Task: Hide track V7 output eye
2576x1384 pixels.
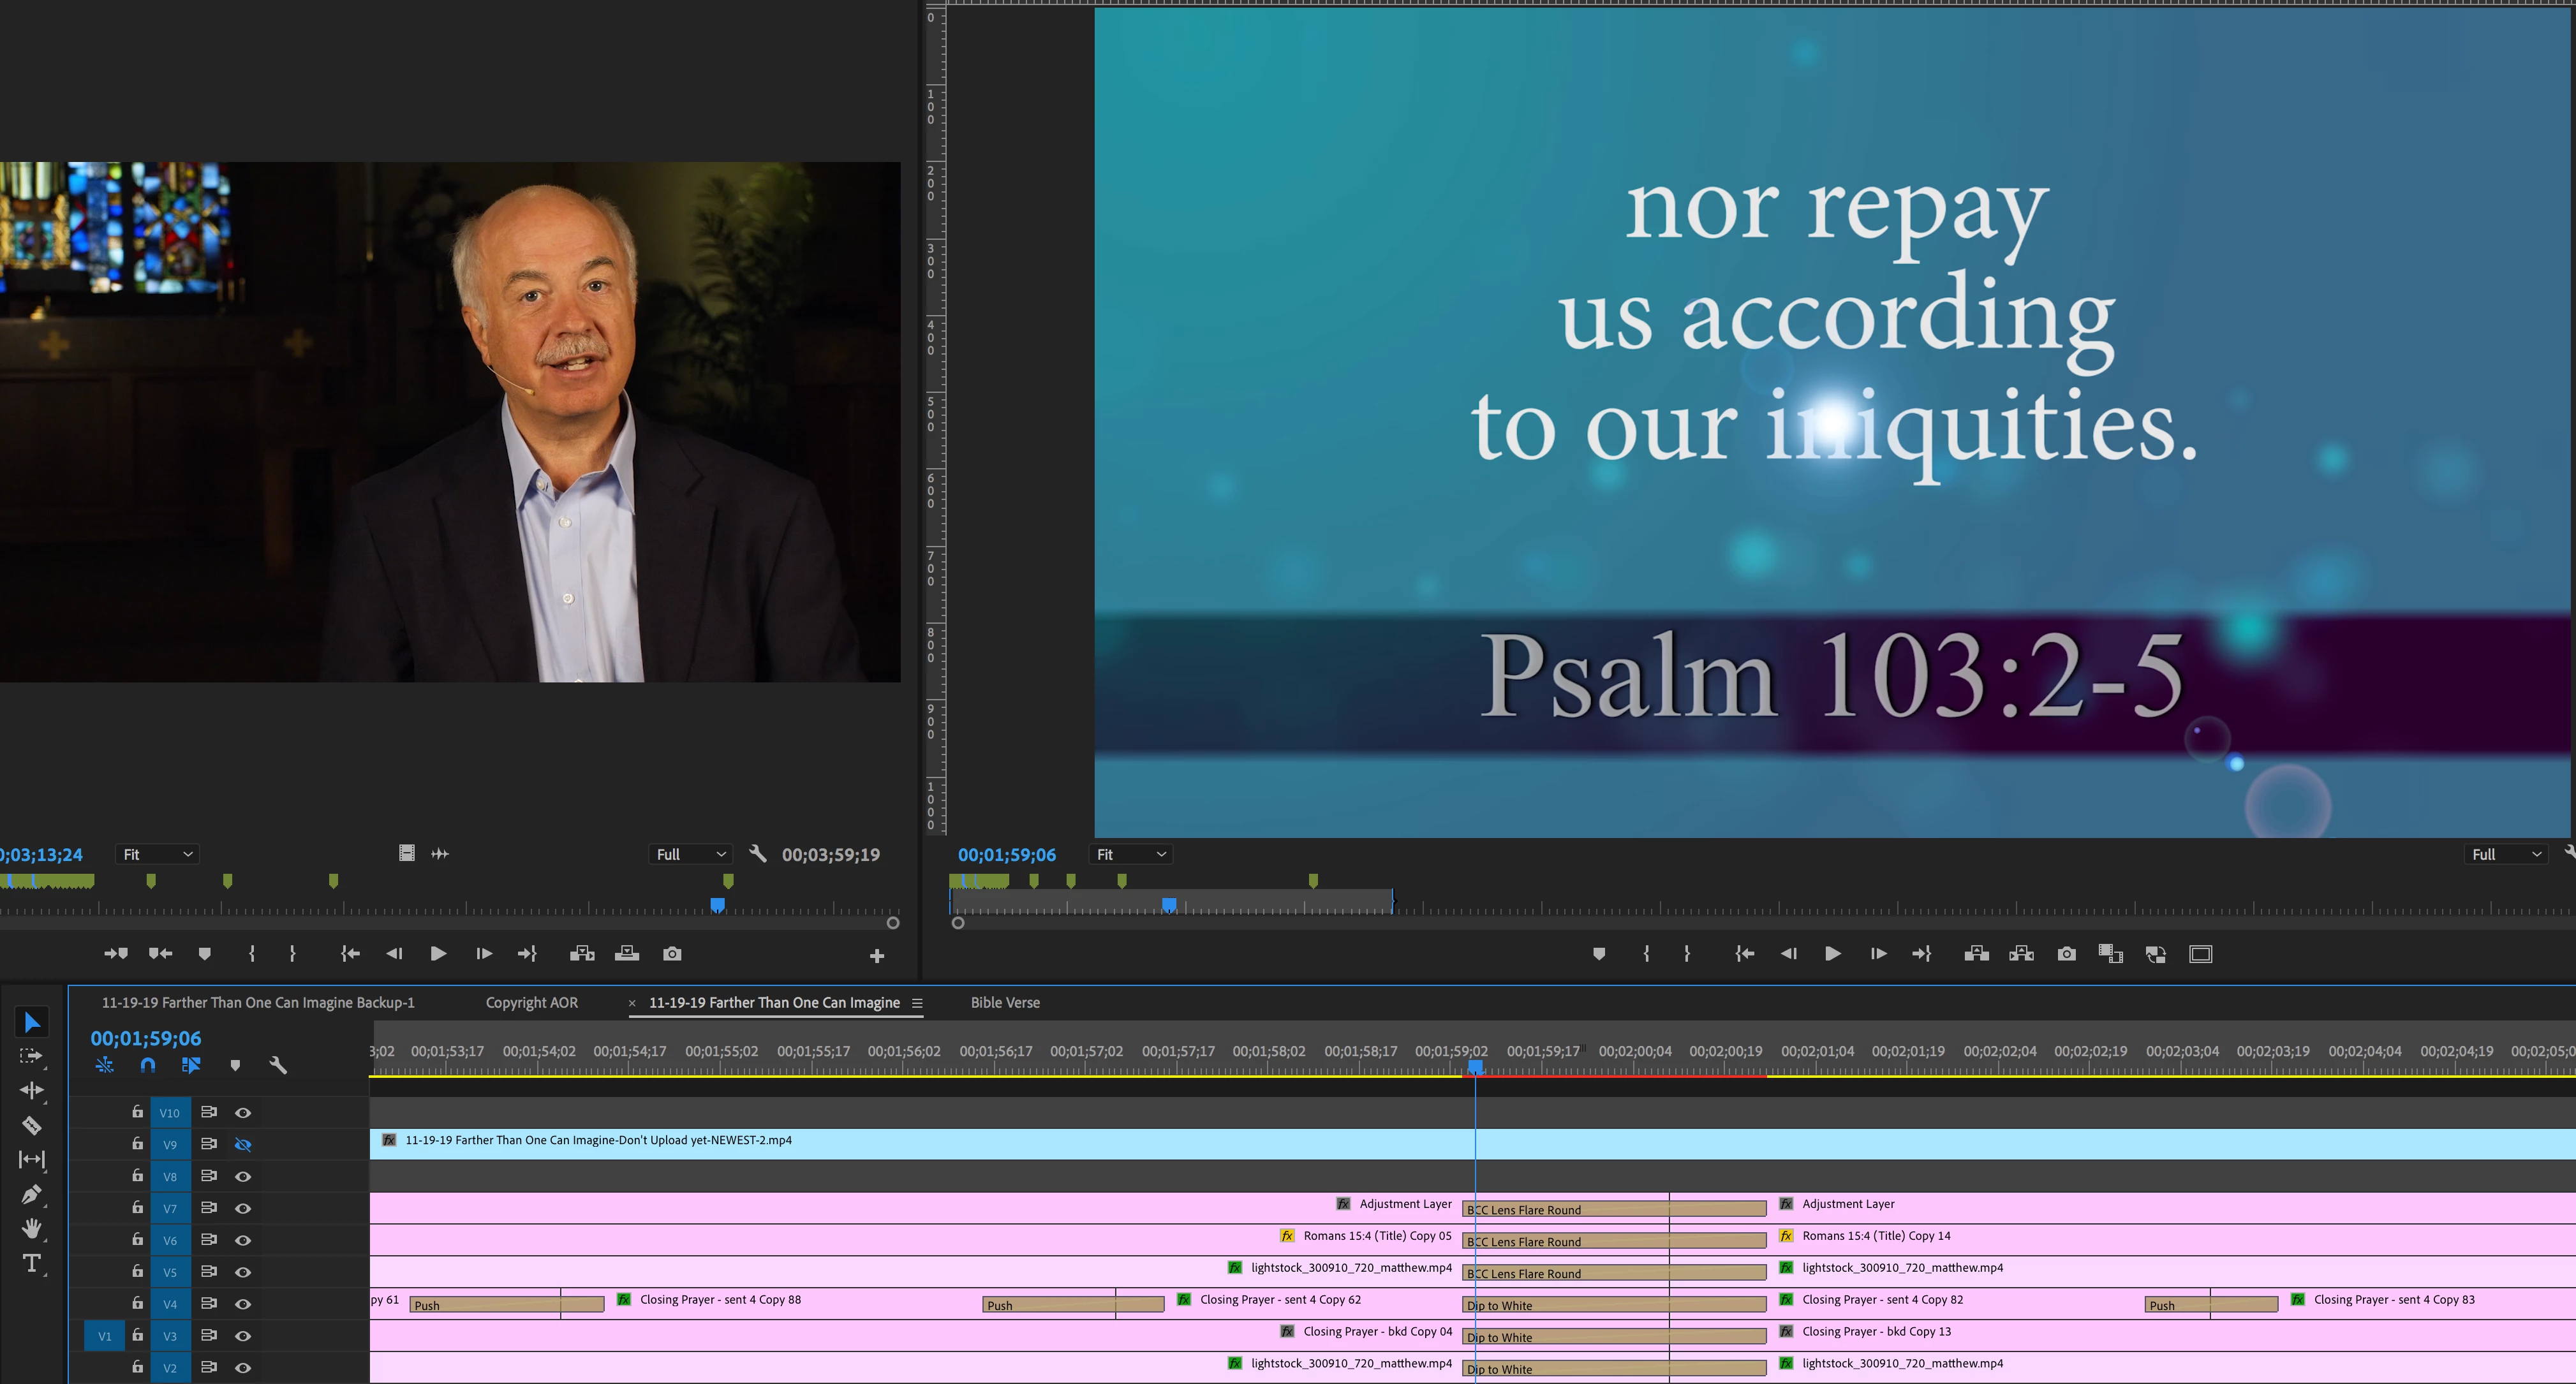Action: tap(242, 1208)
